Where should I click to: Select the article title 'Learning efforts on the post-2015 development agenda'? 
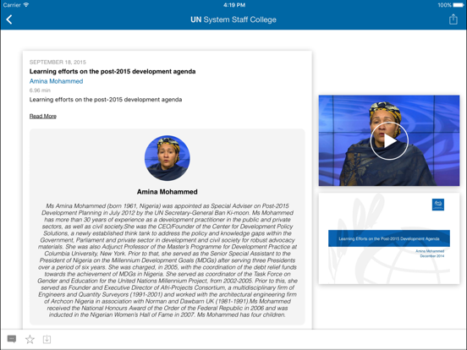[113, 71]
